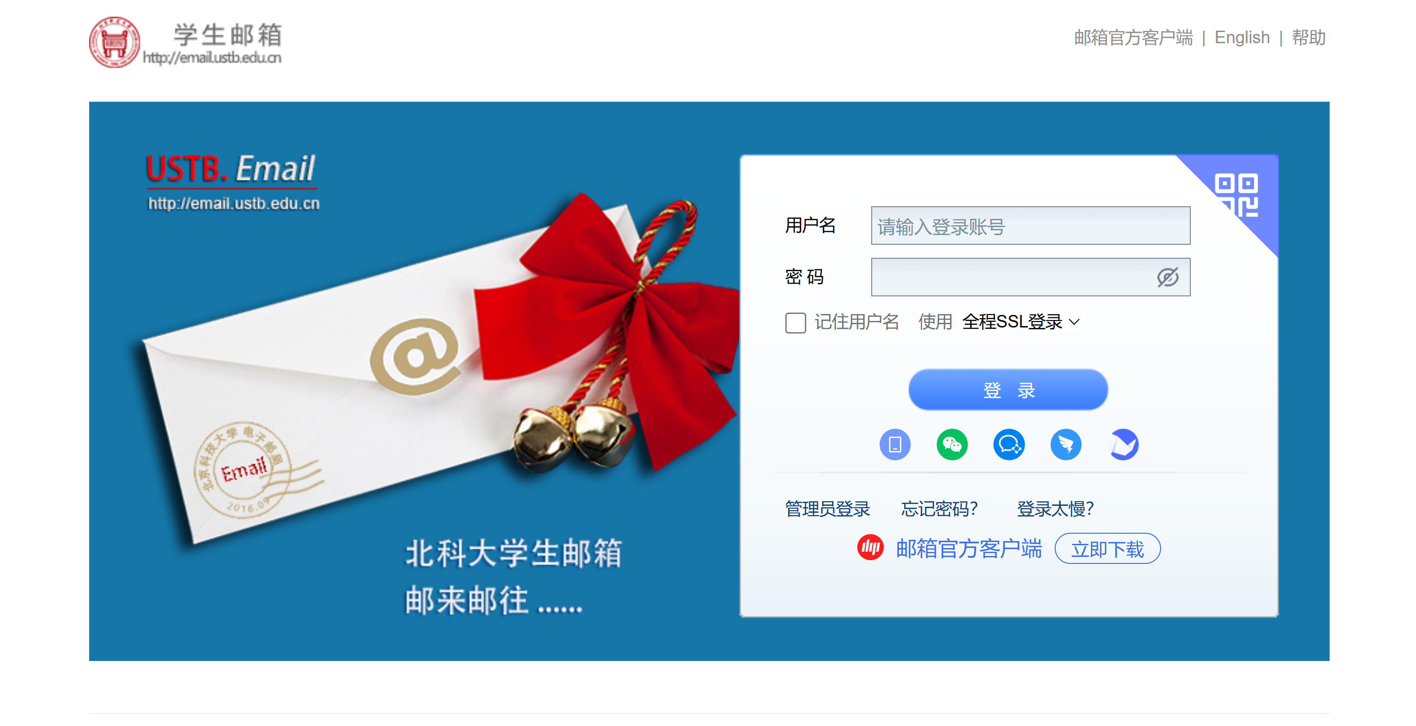Image resolution: width=1416 pixels, height=726 pixels.
Task: Choose the enterprise WeChat login icon
Action: click(1009, 444)
